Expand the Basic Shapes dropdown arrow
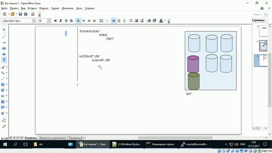 click(x=7, y=84)
